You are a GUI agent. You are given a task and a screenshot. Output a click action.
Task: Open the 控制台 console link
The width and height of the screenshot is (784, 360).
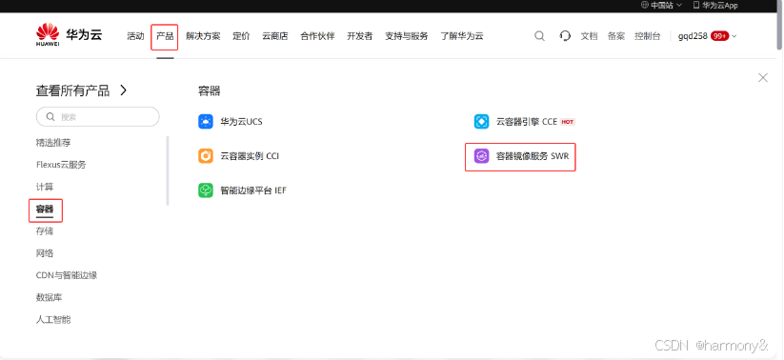tap(648, 36)
